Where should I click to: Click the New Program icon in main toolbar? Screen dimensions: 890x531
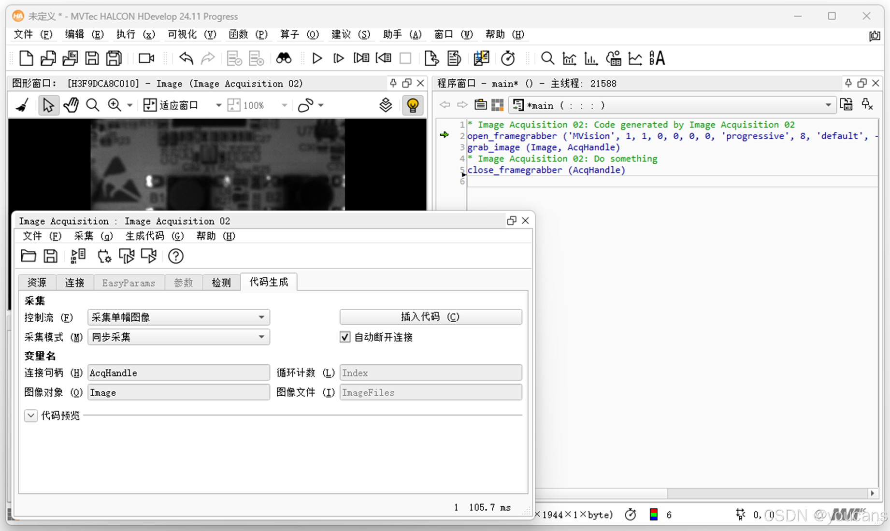point(26,58)
